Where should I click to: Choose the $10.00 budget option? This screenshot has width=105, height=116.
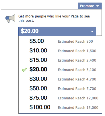(60, 51)
